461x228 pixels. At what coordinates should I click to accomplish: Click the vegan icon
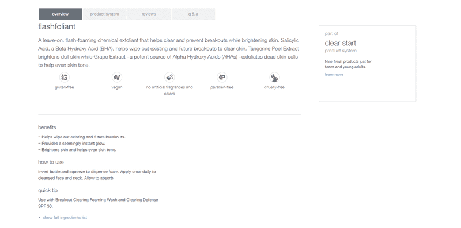click(x=117, y=78)
